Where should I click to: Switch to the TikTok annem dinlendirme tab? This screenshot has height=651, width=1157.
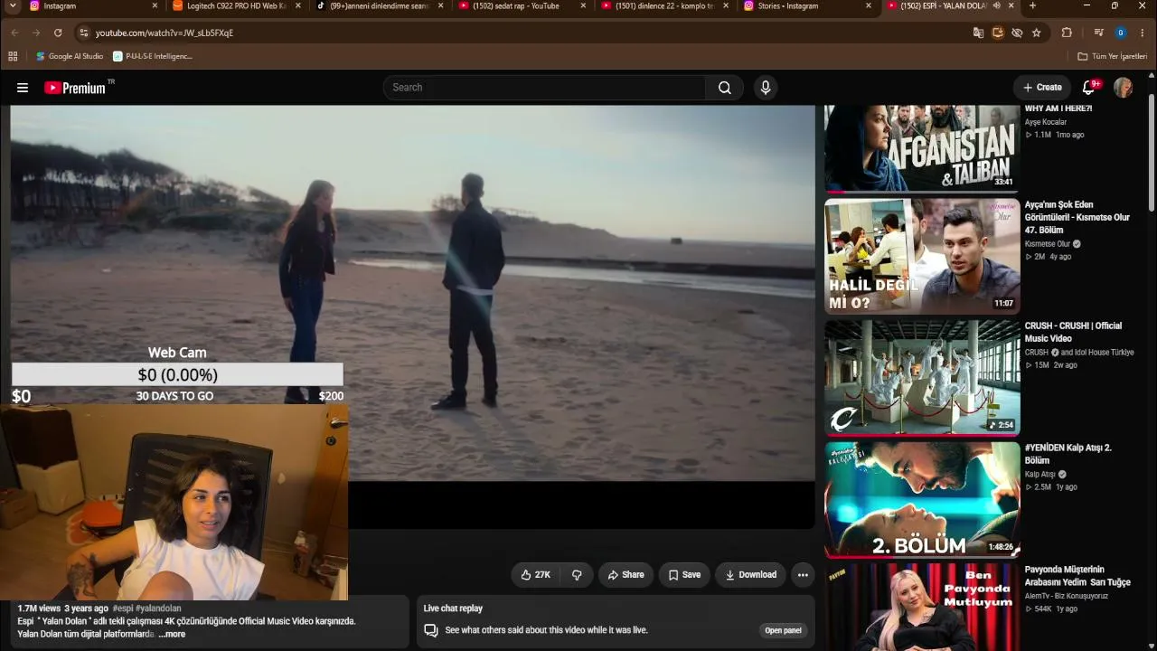[x=378, y=6]
